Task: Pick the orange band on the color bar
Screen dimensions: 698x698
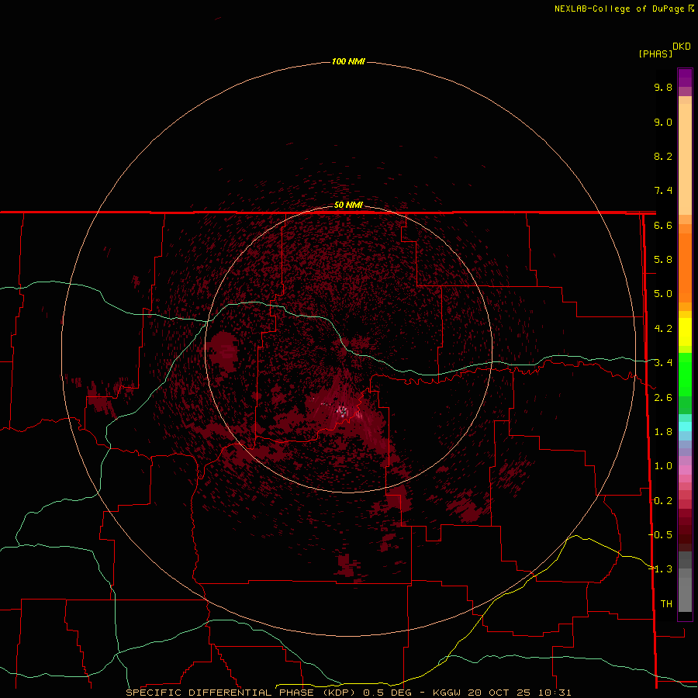Action: click(x=685, y=268)
